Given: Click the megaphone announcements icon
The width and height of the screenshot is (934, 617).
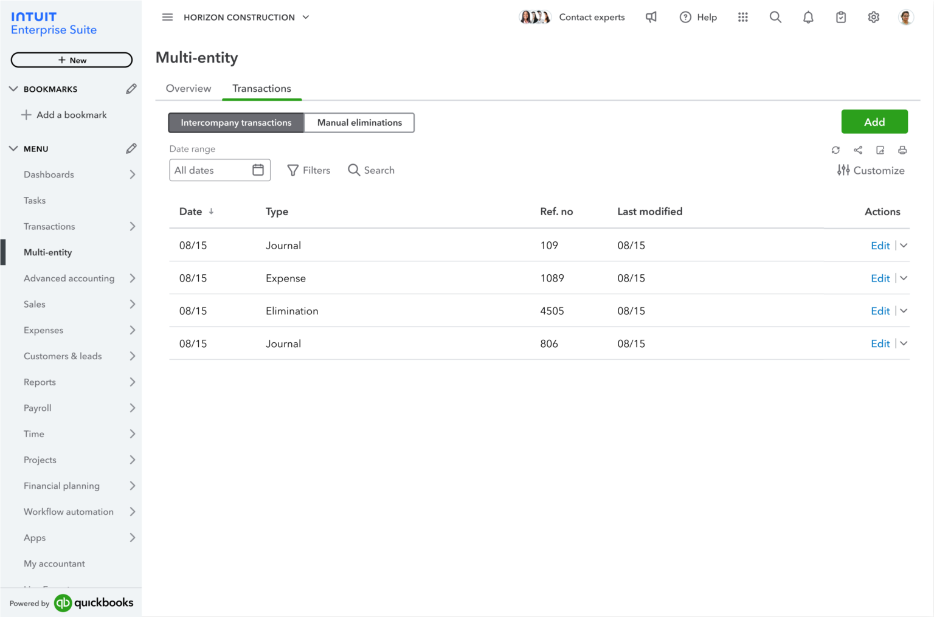Looking at the screenshot, I should pyautogui.click(x=651, y=18).
